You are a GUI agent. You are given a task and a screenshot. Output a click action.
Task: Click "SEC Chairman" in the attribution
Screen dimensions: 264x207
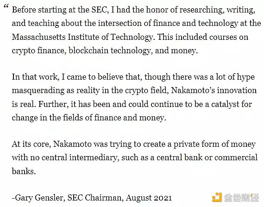point(94,198)
